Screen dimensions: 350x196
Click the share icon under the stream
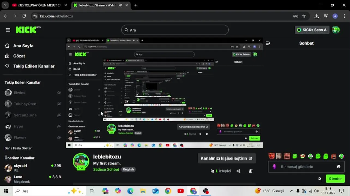(x=239, y=171)
